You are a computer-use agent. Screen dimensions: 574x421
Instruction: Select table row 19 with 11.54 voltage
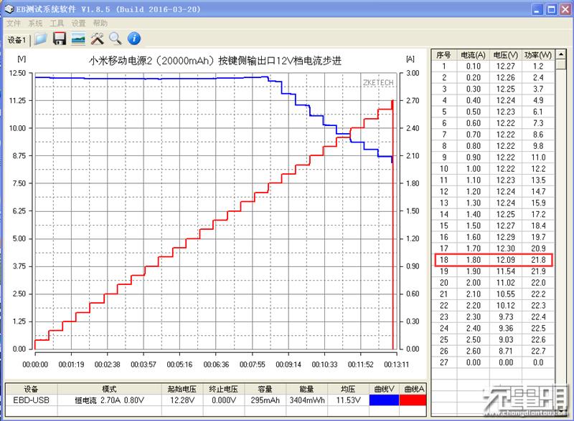[x=493, y=271]
